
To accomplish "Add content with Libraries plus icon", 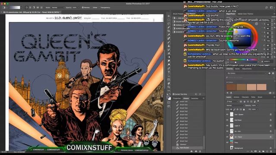I will tap(227, 93).
